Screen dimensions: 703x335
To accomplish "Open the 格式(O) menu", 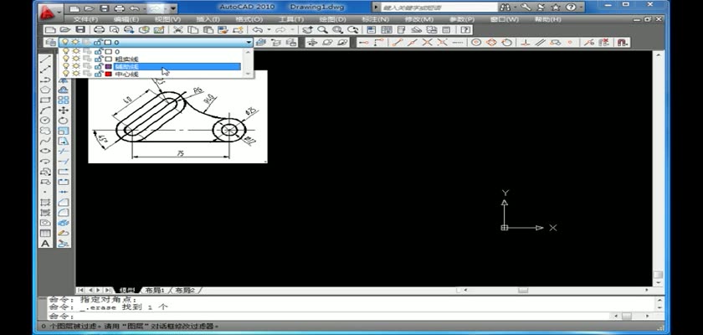I will [x=245, y=18].
